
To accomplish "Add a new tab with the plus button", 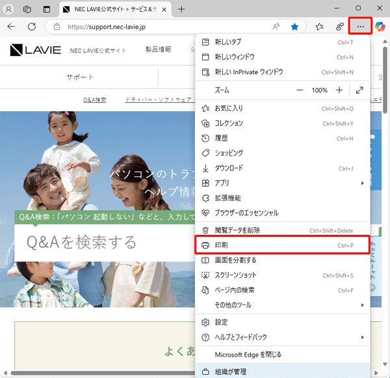I will [x=181, y=10].
